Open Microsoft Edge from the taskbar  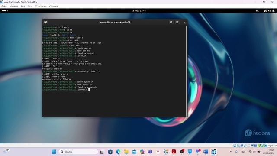pos(118,152)
